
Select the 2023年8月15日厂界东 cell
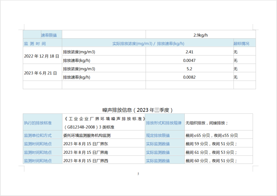(x=81, y=144)
